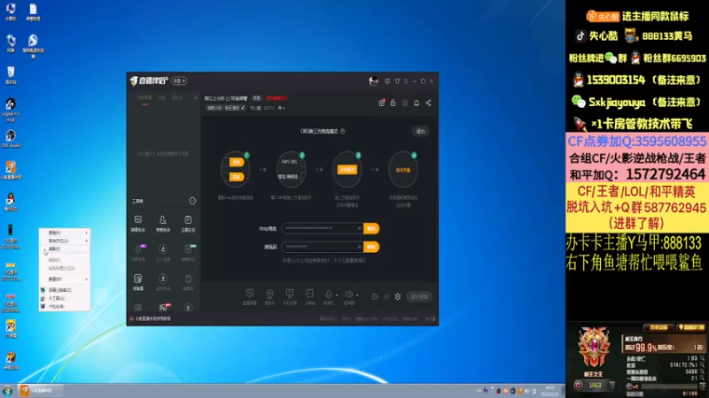Select the Logitech G HUB desktop icon
Screen dimensions: 709x398
point(11,111)
